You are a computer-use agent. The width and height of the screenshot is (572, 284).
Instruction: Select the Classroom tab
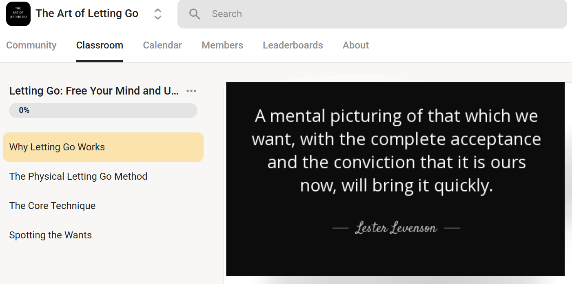(100, 45)
